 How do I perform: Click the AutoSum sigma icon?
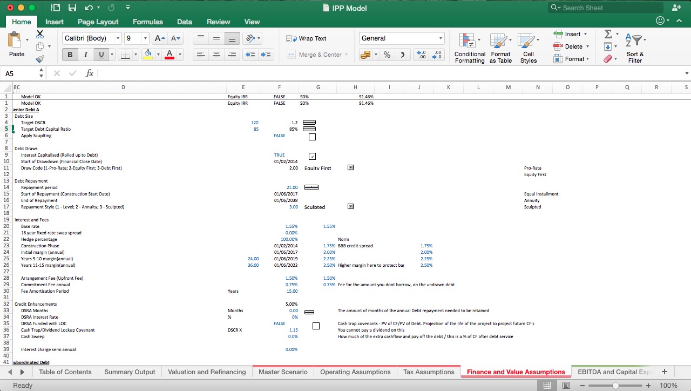pyautogui.click(x=607, y=33)
